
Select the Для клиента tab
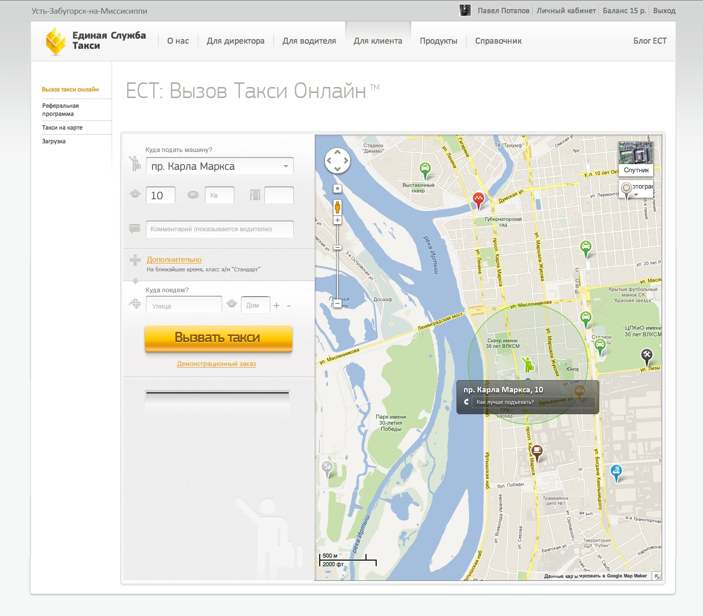(378, 41)
